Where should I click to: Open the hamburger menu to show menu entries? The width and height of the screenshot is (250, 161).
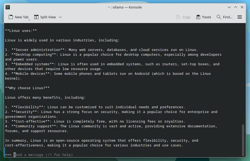point(240,17)
